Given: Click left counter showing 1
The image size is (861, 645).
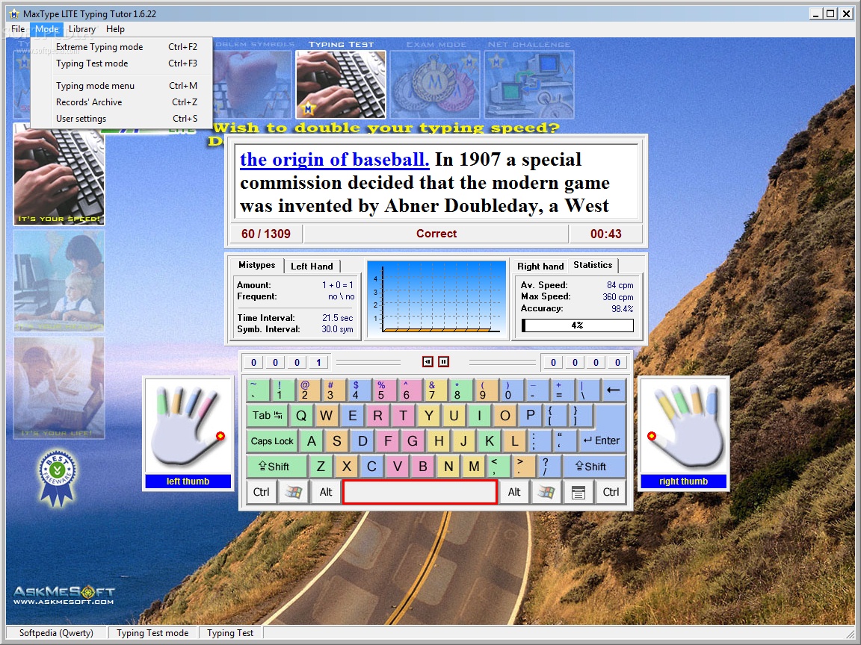Looking at the screenshot, I should click(x=318, y=363).
